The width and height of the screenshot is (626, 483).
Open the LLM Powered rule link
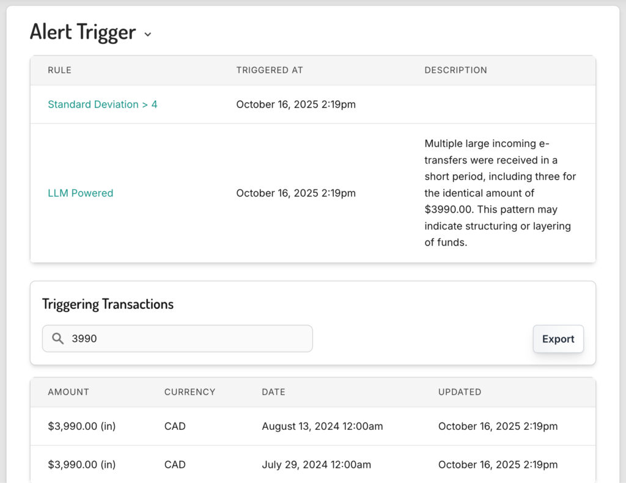coord(80,193)
